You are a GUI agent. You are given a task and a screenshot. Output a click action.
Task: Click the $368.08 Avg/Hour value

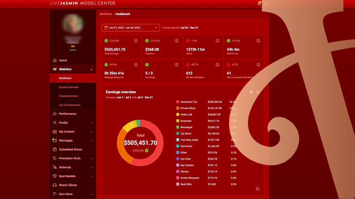pyautogui.click(x=152, y=49)
